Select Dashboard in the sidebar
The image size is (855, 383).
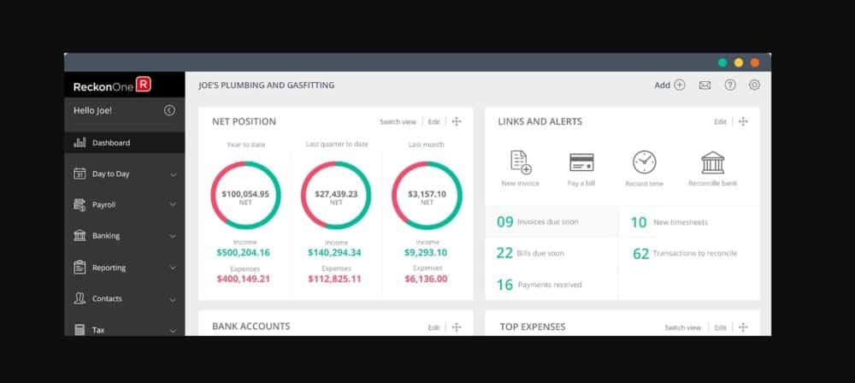(111, 143)
